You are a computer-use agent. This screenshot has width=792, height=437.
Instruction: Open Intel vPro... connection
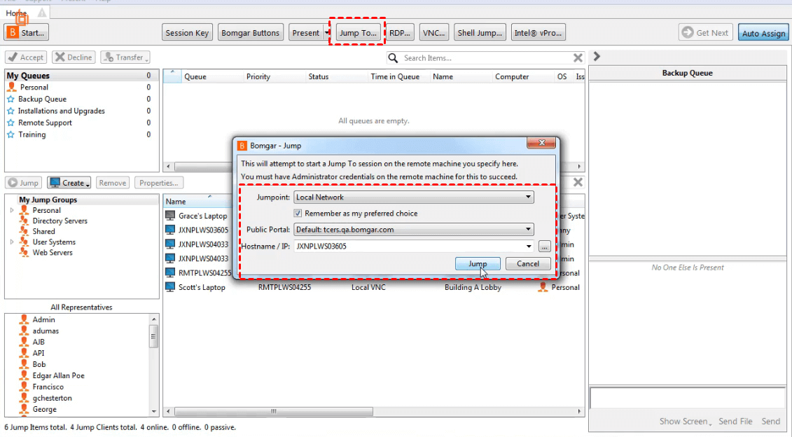[x=538, y=33]
